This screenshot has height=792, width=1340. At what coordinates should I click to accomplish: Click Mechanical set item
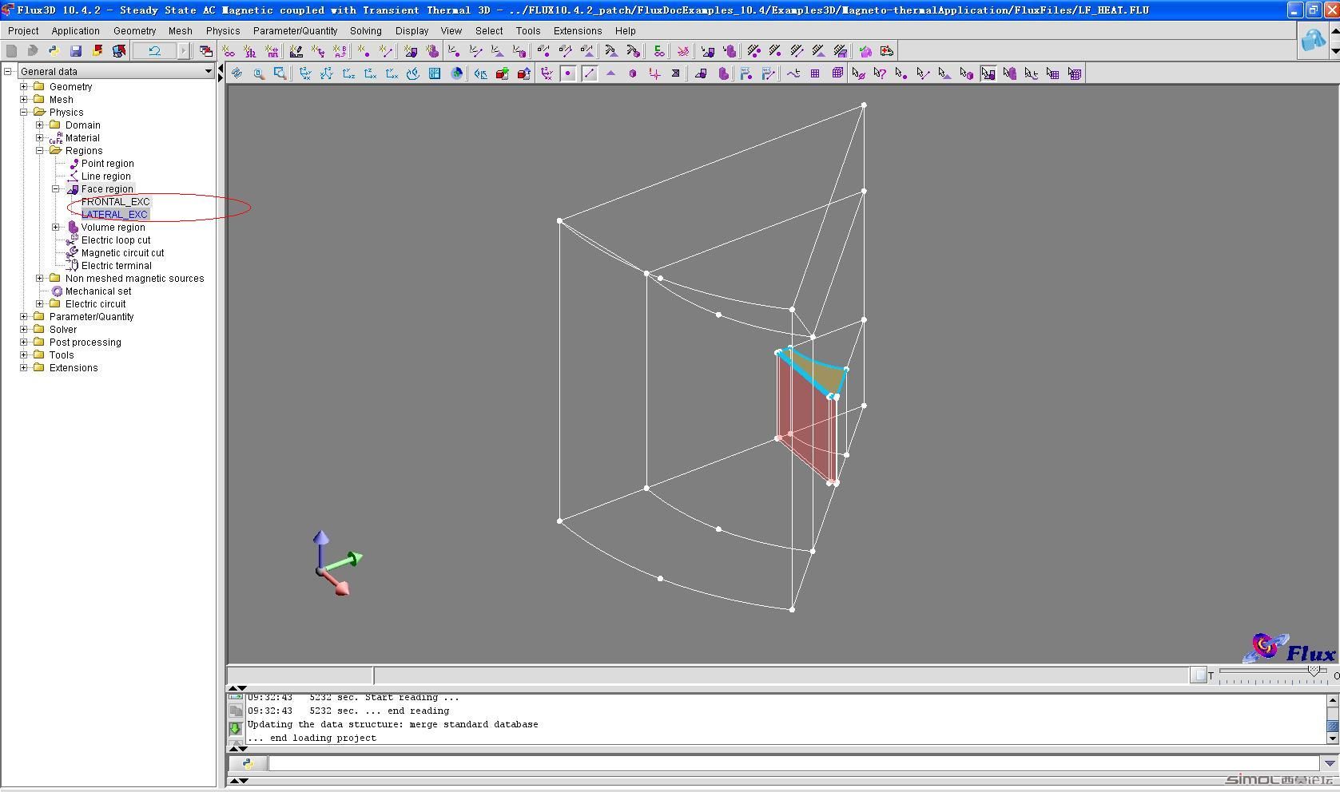(98, 291)
